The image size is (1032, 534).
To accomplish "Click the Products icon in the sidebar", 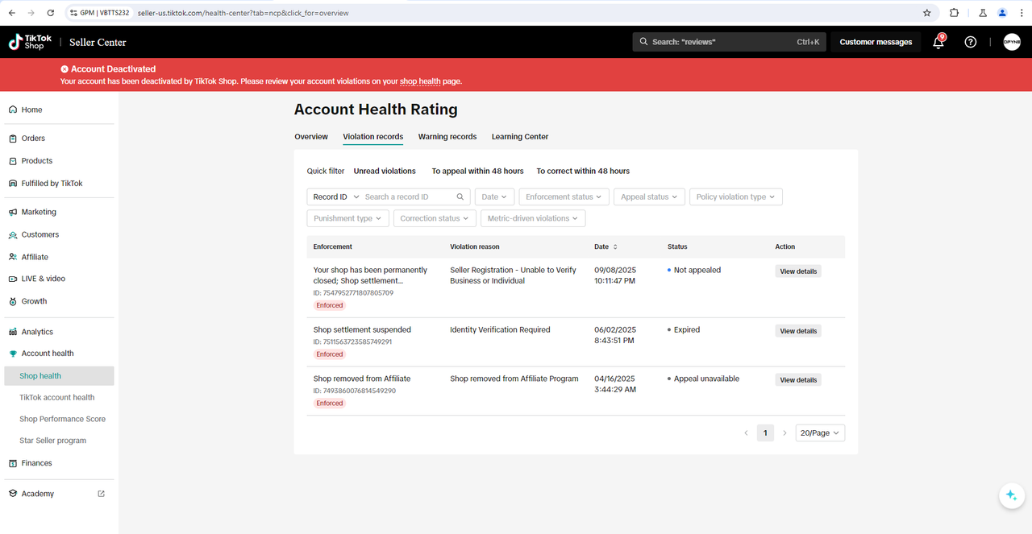I will coord(13,161).
